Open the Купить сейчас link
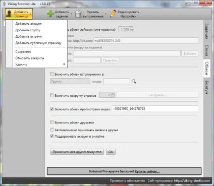This screenshot has height=186, width=214. click(x=147, y=171)
